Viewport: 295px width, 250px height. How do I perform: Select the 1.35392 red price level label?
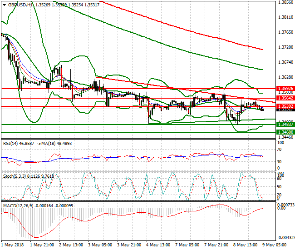point(285,106)
